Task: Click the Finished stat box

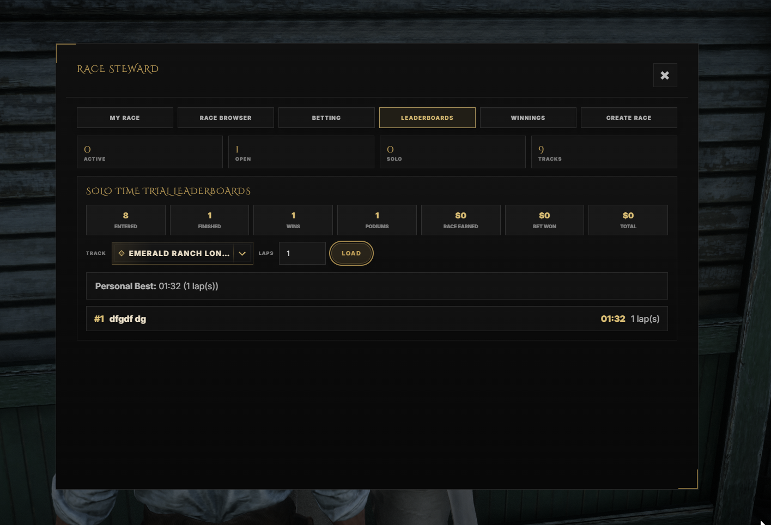Action: (x=210, y=220)
